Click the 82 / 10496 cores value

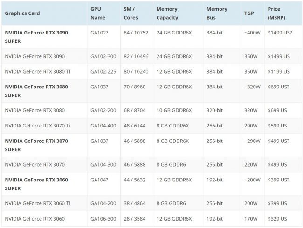(x=136, y=56)
